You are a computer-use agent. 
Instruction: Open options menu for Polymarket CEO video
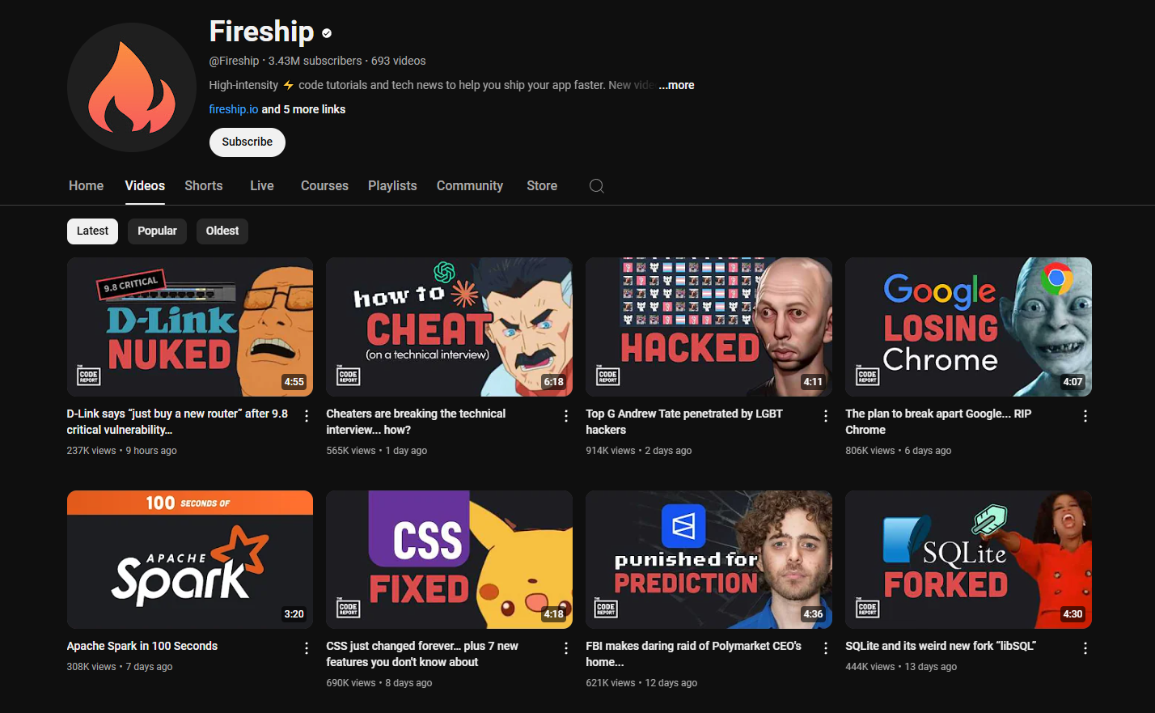coord(826,648)
